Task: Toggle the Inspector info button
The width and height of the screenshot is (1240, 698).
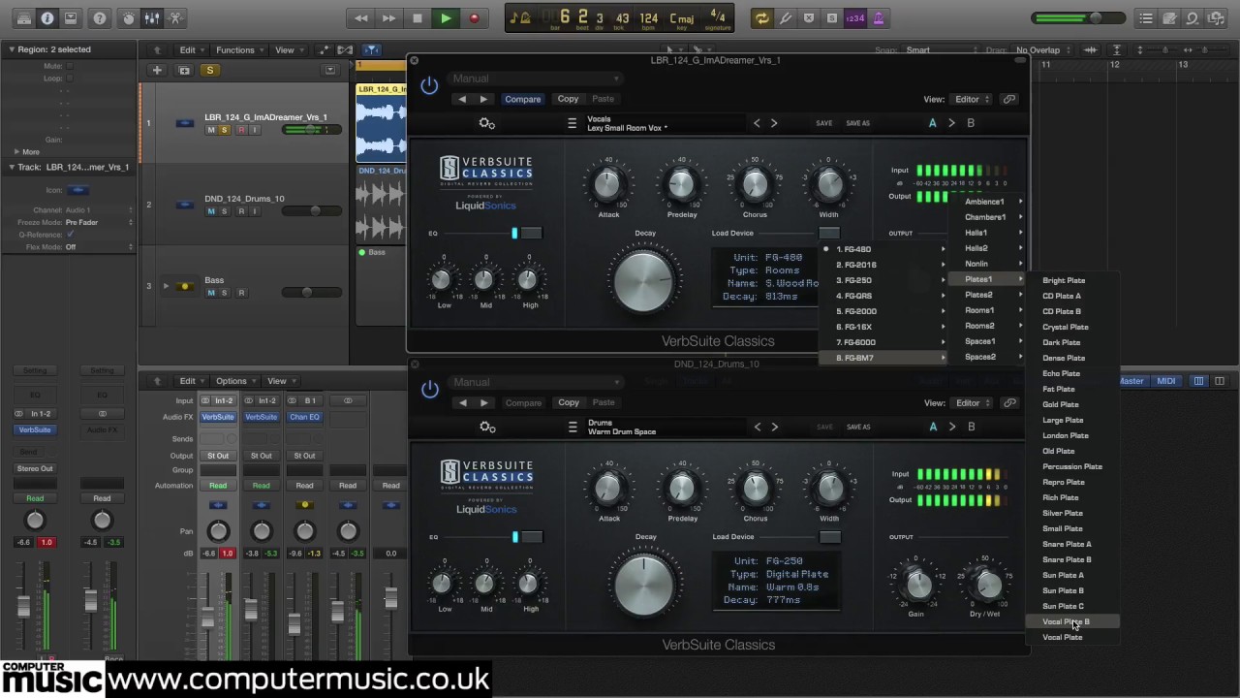Action: 46,18
